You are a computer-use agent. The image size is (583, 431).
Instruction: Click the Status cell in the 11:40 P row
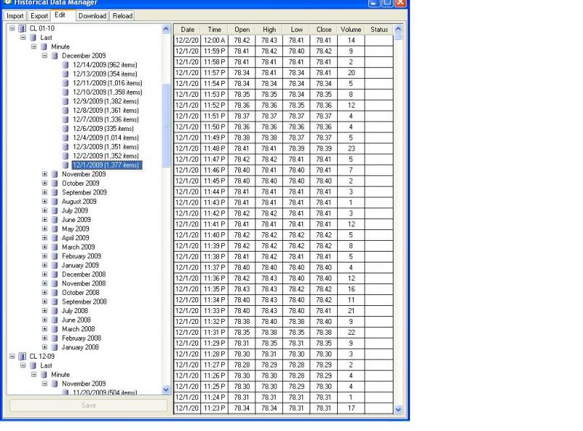point(379,235)
